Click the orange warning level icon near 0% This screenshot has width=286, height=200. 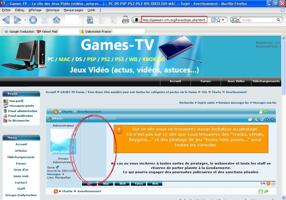click(x=268, y=184)
